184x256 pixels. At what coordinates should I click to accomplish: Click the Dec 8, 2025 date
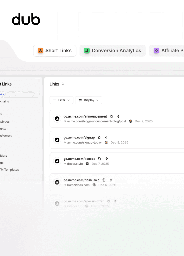(x=119, y=142)
